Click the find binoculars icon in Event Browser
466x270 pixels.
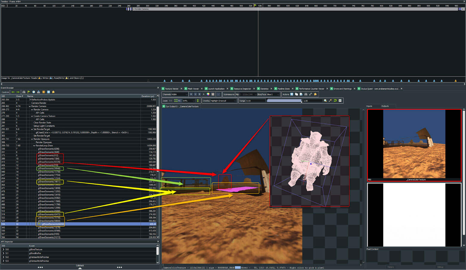24,92
